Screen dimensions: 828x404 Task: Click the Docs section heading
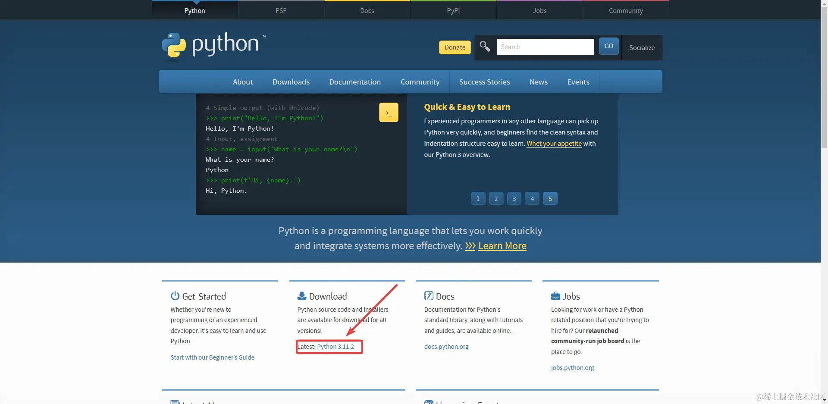445,296
